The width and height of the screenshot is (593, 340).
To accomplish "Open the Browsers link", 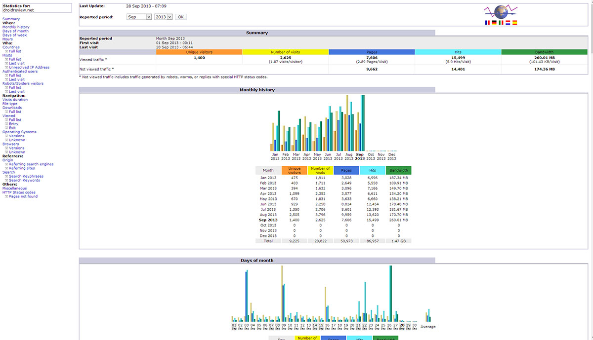I will click(11, 144).
